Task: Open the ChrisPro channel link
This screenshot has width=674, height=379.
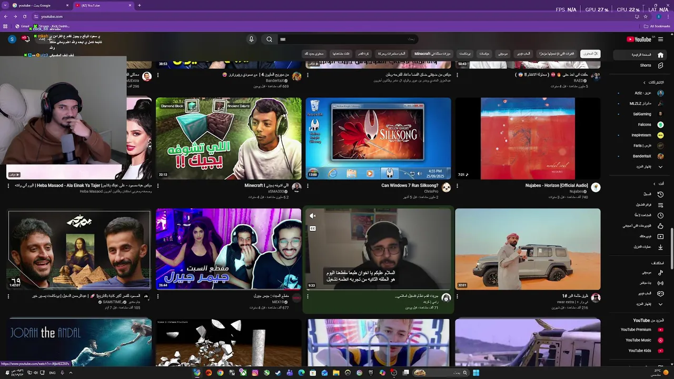Action: coord(431,192)
